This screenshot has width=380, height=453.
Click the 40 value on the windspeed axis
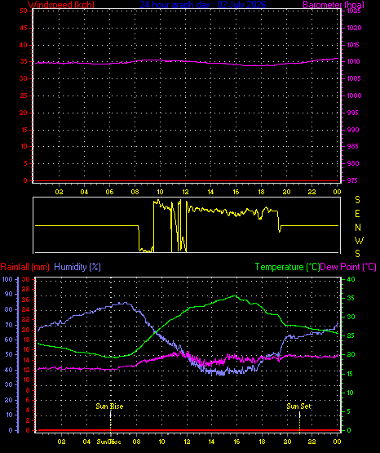click(x=24, y=45)
